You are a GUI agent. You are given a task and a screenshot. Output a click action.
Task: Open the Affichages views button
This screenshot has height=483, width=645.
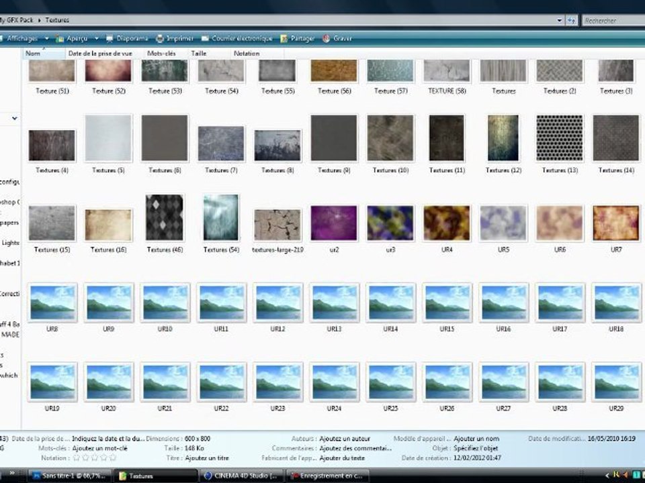[x=19, y=38]
